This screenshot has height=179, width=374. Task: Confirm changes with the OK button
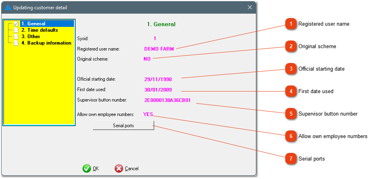pyautogui.click(x=91, y=169)
